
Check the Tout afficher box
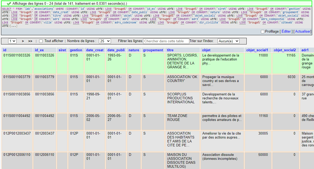[x=41, y=41]
